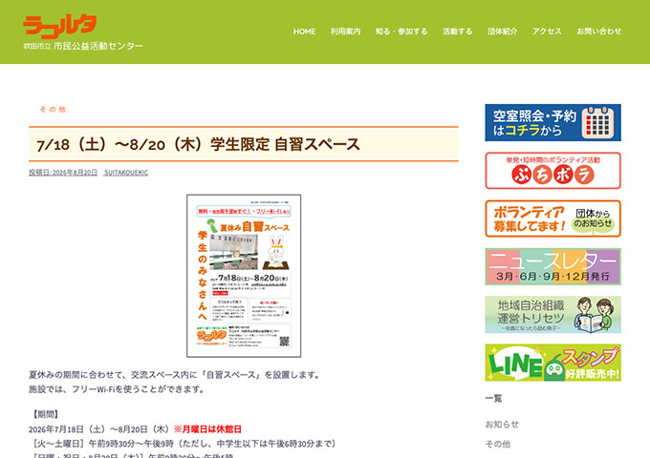
Task: Open the 利用案内 menu item
Action: pos(346,31)
